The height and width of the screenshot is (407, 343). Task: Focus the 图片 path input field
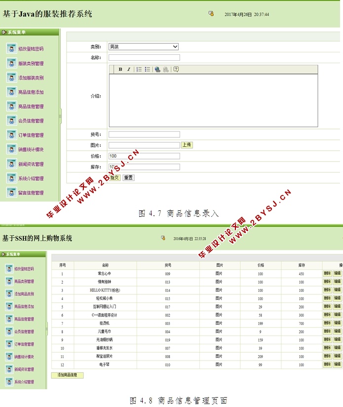(x=144, y=145)
